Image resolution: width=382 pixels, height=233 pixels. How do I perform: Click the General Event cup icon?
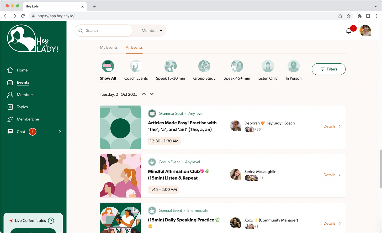[x=152, y=210]
